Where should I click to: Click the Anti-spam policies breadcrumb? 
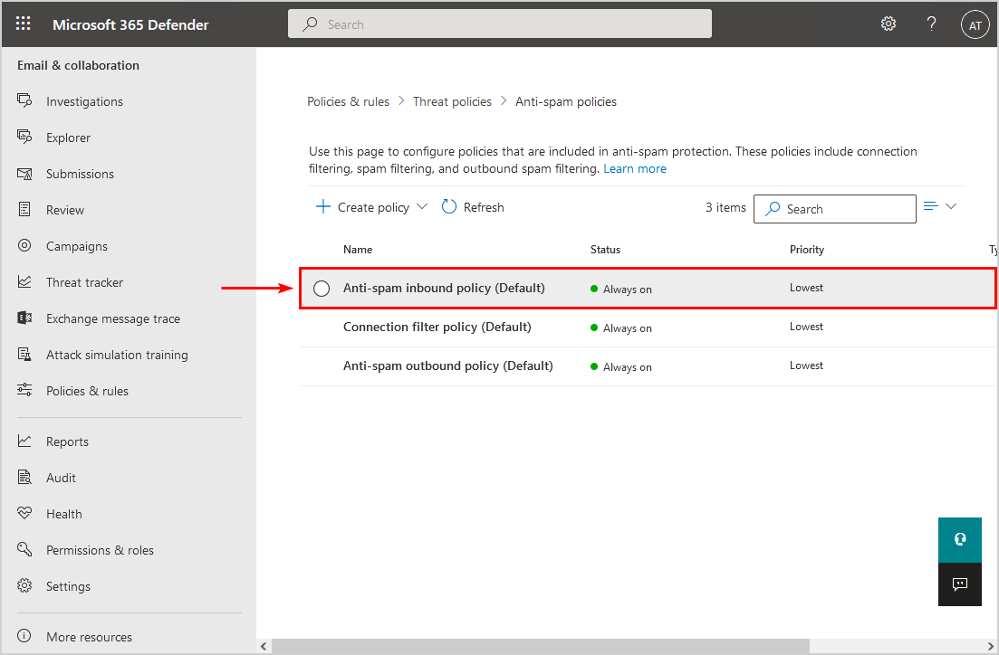click(x=566, y=102)
